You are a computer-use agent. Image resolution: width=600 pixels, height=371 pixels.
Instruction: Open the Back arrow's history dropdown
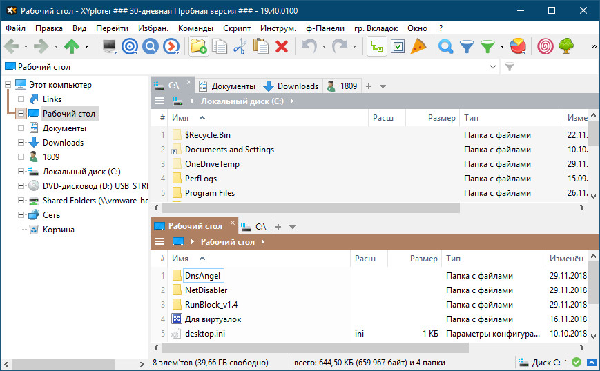tap(26, 47)
